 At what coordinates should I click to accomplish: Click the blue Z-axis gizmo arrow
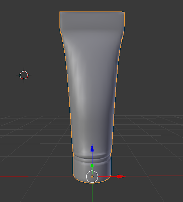coord(92,148)
